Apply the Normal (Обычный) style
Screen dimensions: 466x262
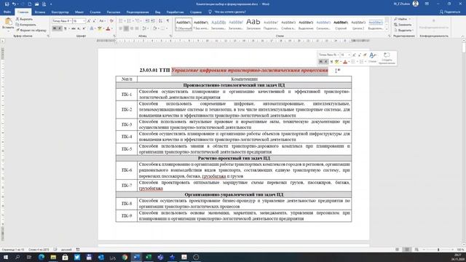(183, 24)
